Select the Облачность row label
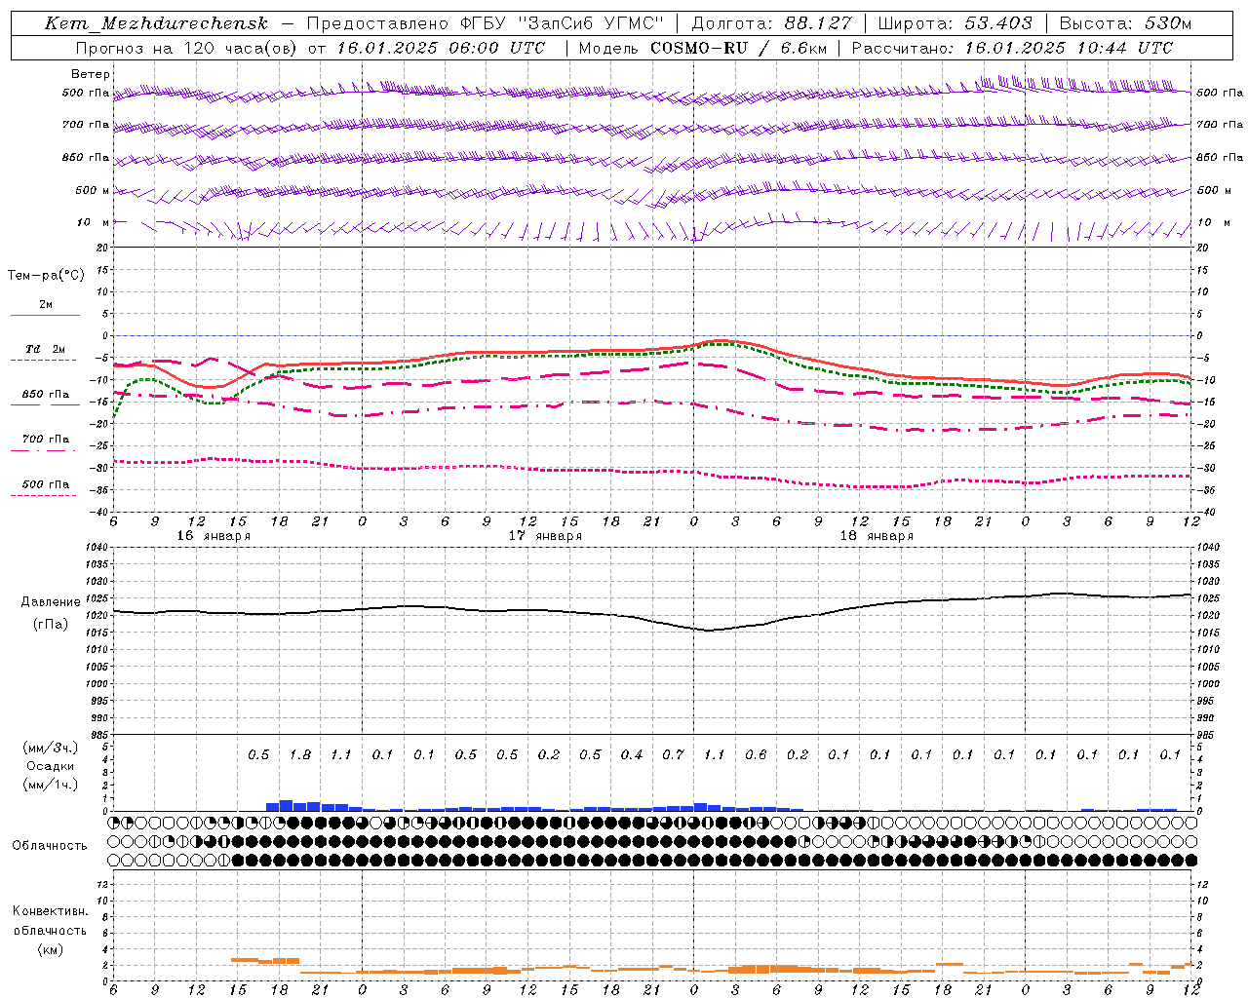Viewport: 1248px width, 998px height. (x=50, y=846)
